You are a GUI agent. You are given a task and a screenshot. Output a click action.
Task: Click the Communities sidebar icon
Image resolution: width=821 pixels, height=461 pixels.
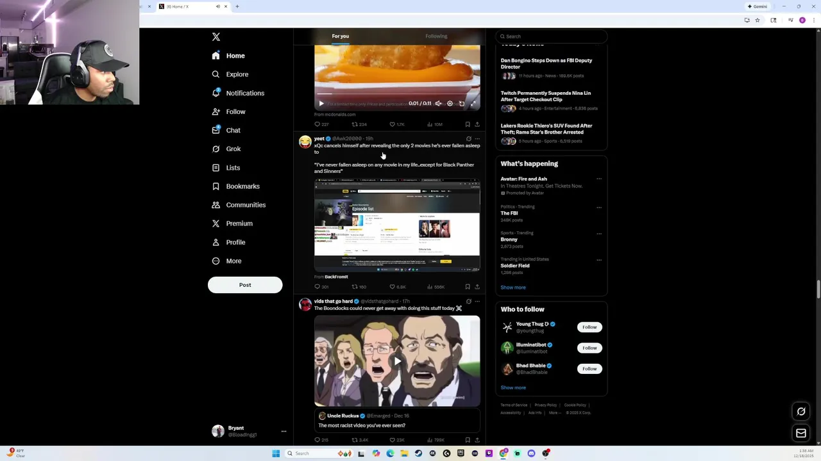click(216, 205)
